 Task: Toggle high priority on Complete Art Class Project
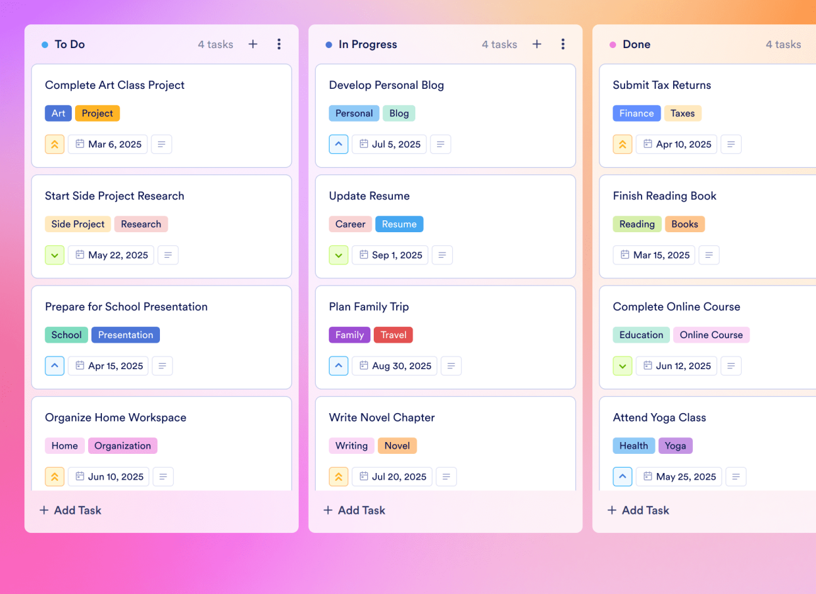[55, 144]
